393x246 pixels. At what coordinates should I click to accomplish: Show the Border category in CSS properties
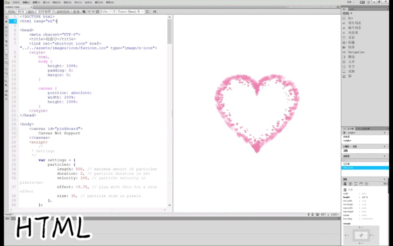coord(356,184)
